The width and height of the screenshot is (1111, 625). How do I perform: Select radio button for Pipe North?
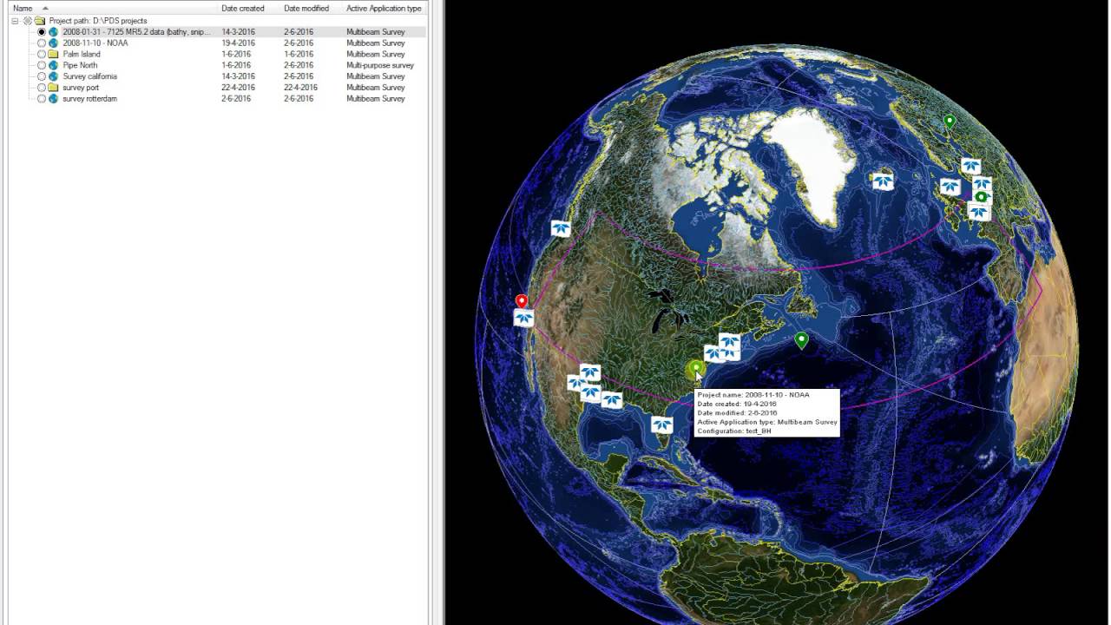(41, 65)
